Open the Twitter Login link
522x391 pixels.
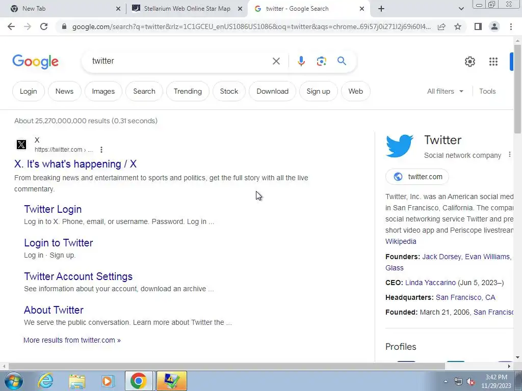[x=53, y=209]
